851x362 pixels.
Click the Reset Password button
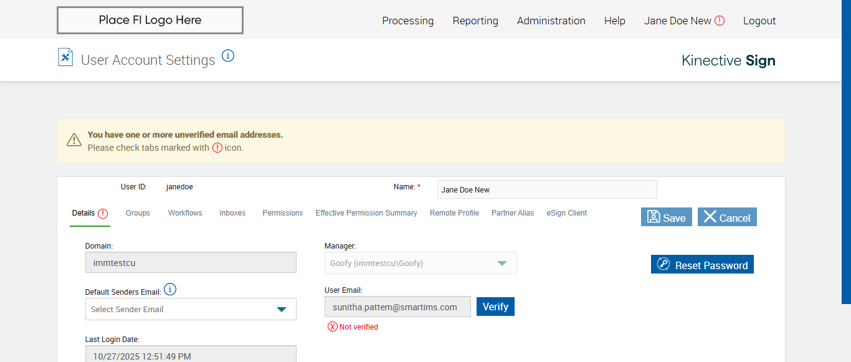click(x=702, y=265)
